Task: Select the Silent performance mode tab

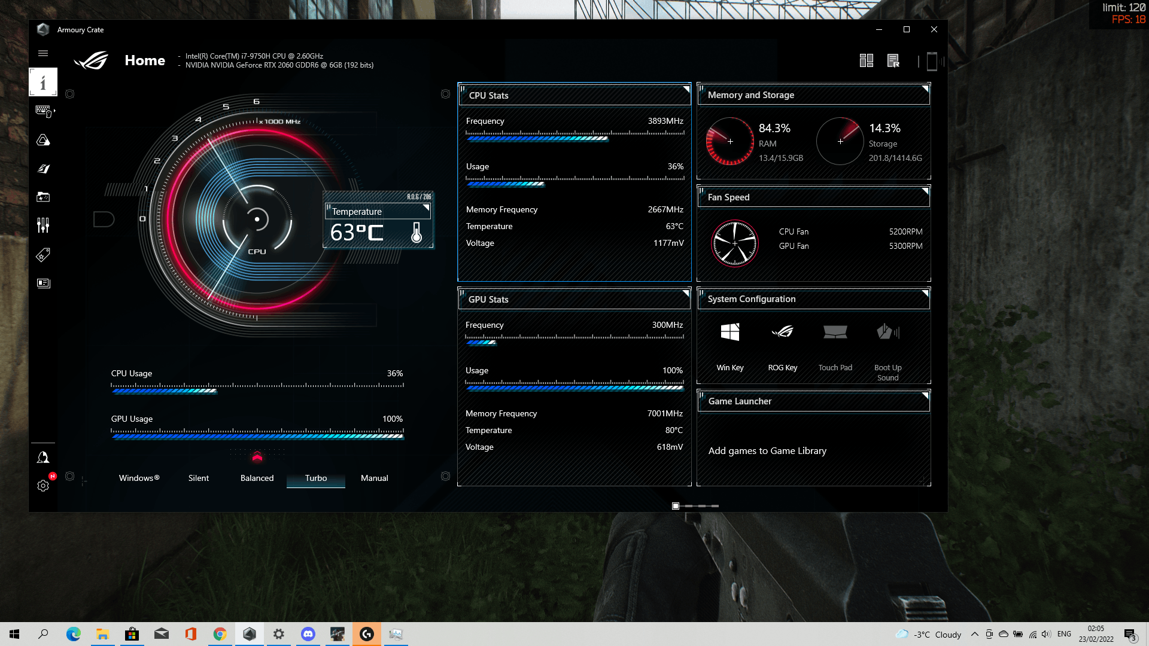Action: 199,477
